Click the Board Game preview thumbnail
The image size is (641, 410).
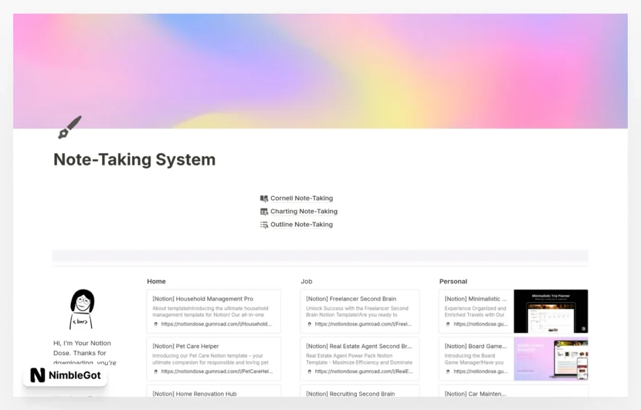[x=550, y=358]
